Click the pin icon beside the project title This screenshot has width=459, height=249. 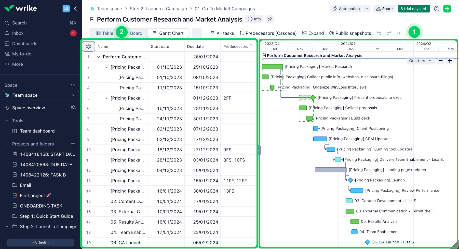coord(270,19)
